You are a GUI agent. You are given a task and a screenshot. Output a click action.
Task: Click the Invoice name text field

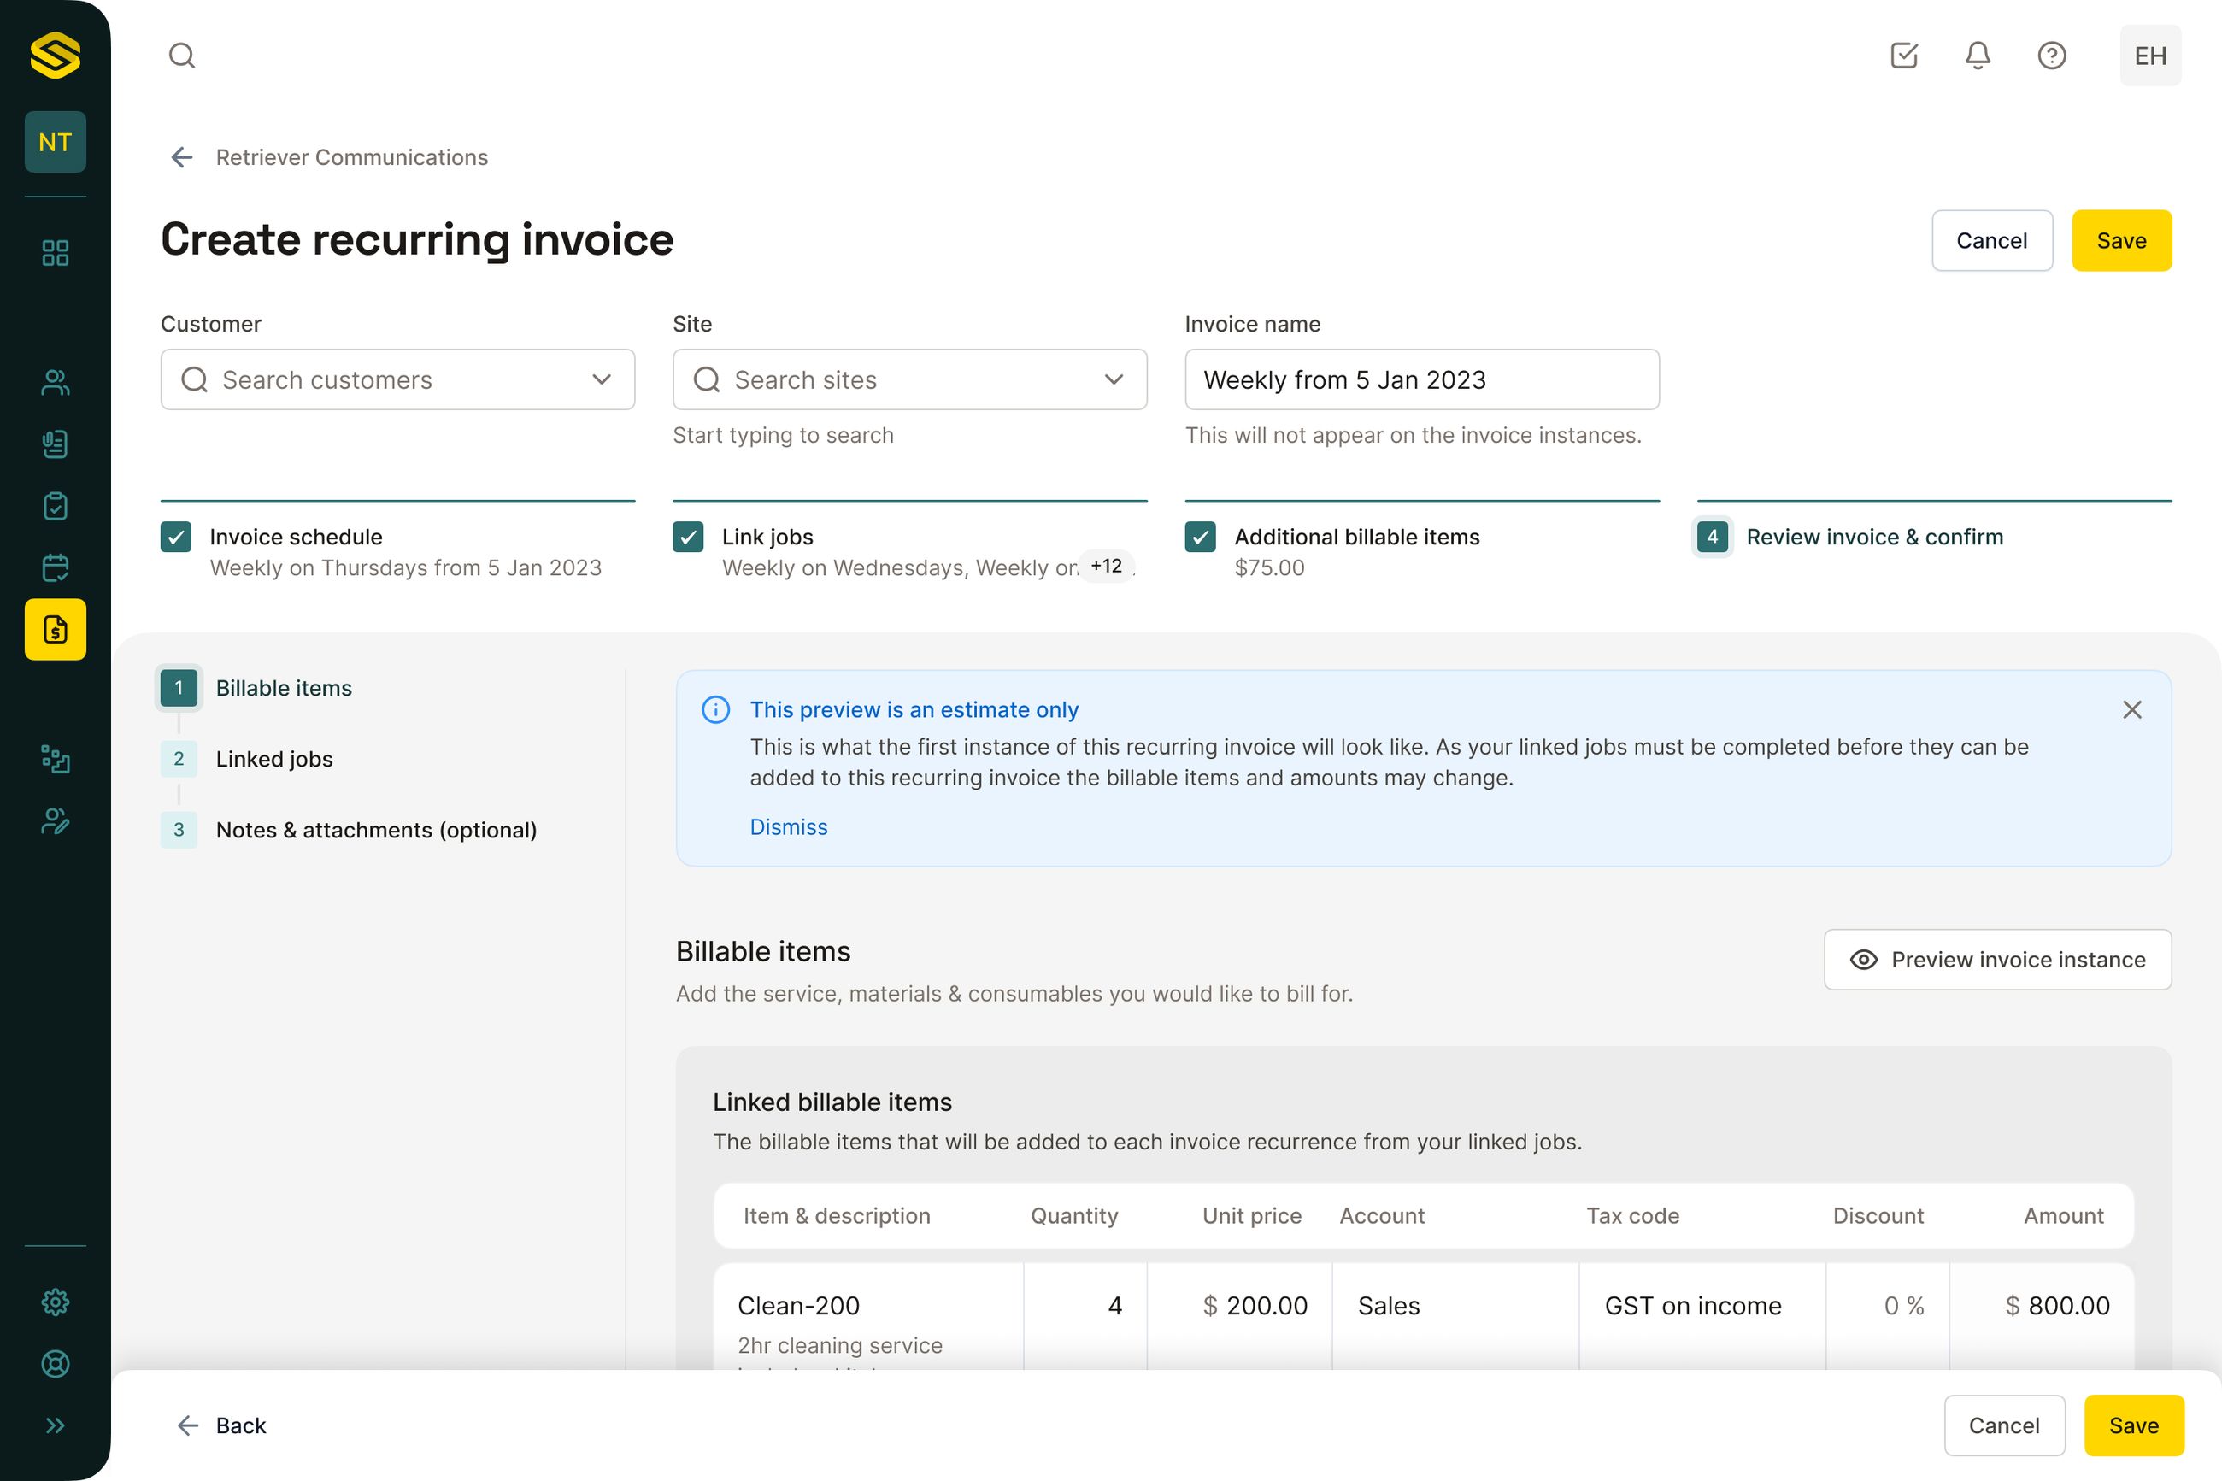1421,379
